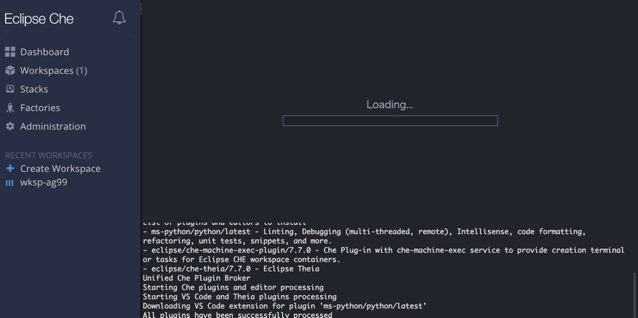638x318 pixels.
Task: Click the 'Downloading VS Code extension' log line
Action: pyautogui.click(x=284, y=307)
